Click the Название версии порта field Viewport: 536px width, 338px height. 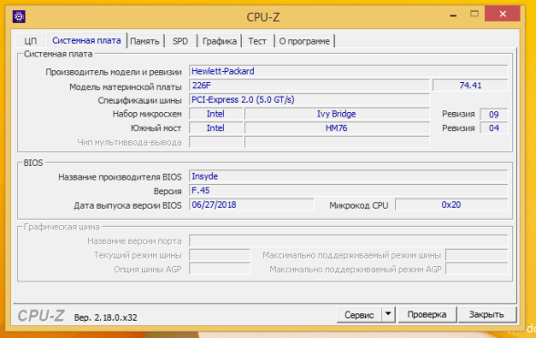(x=349, y=241)
